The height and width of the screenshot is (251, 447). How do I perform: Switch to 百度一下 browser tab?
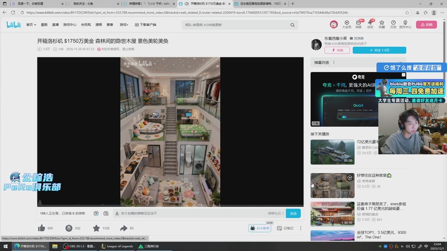(37, 4)
